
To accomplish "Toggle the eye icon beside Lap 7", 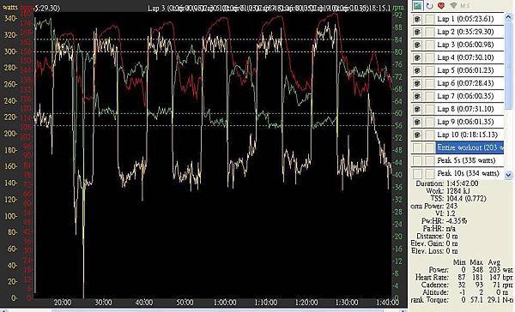I will pos(417,96).
